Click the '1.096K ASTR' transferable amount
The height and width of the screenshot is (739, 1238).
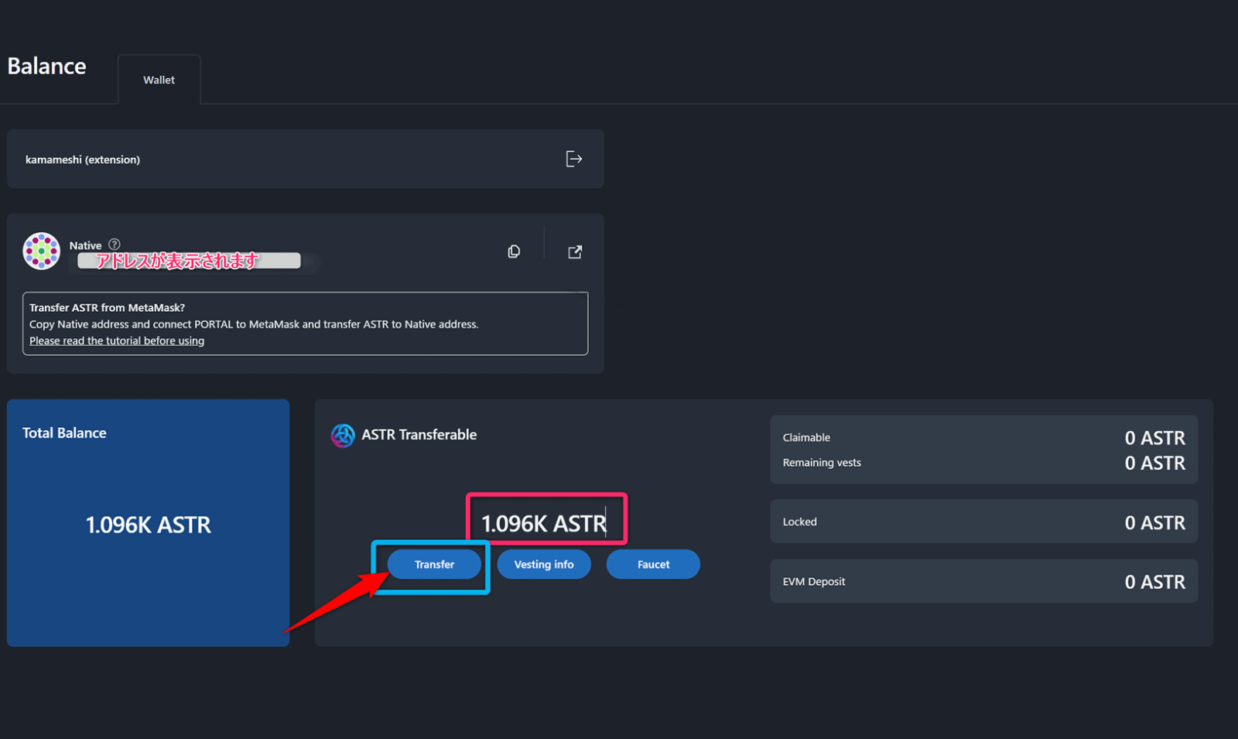544,524
